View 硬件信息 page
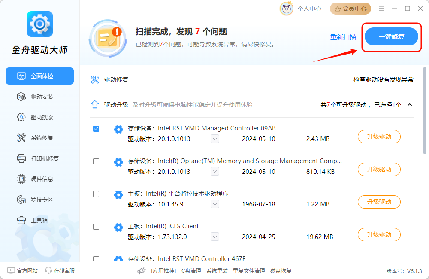Viewport: 429px width, 279px height. tap(39, 179)
